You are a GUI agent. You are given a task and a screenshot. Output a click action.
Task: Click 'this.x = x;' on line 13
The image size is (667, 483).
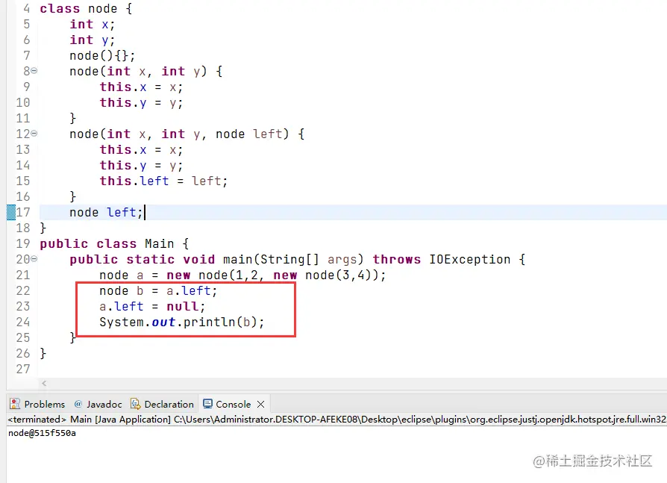click(x=141, y=150)
